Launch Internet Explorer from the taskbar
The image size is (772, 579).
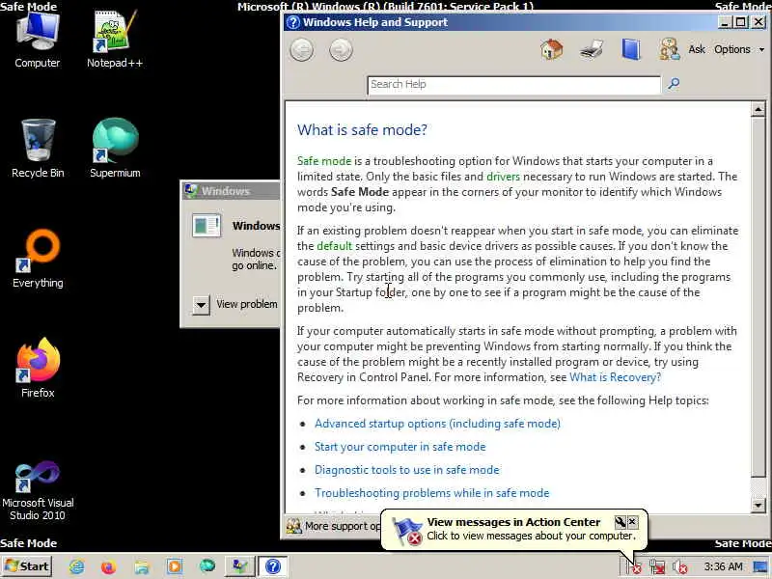pyautogui.click(x=77, y=566)
